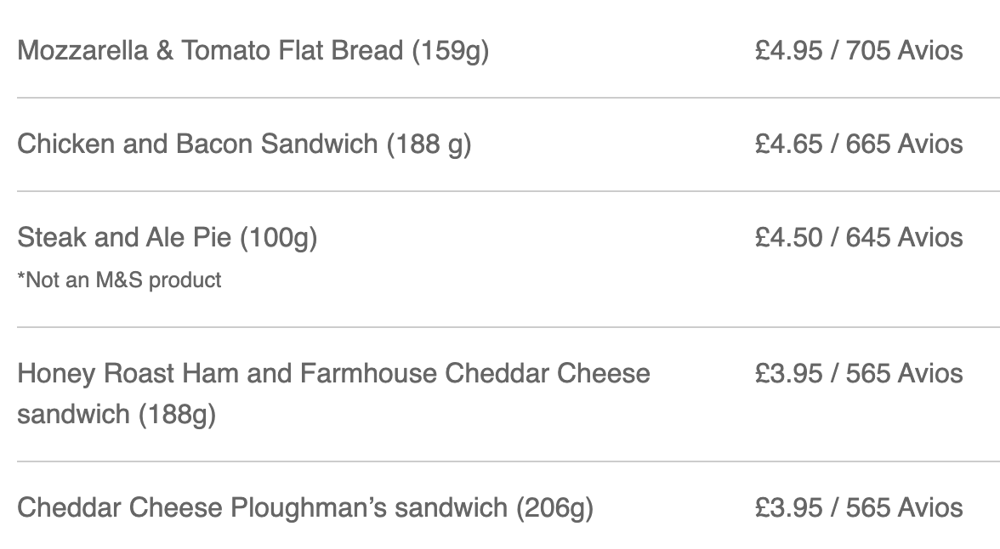Image resolution: width=1000 pixels, height=549 pixels.
Task: Select Chicken and Bacon Sandwich item
Action: click(244, 144)
